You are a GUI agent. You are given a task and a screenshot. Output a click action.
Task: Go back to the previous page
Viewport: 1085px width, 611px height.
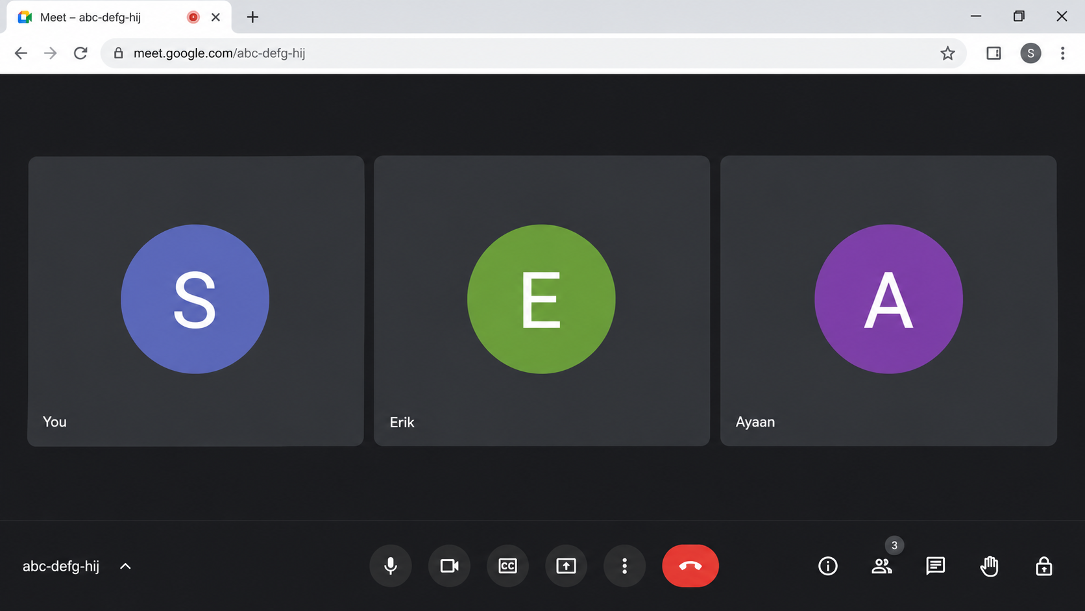click(21, 53)
